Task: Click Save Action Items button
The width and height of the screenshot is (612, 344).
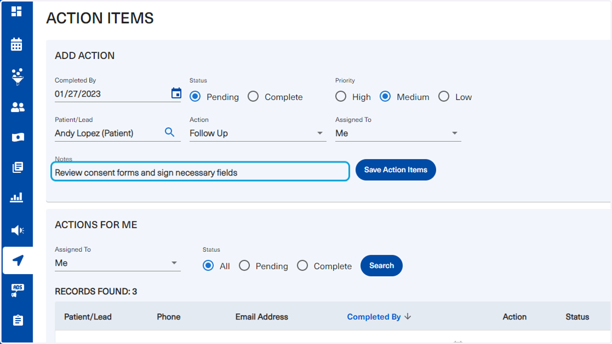Action: point(396,170)
